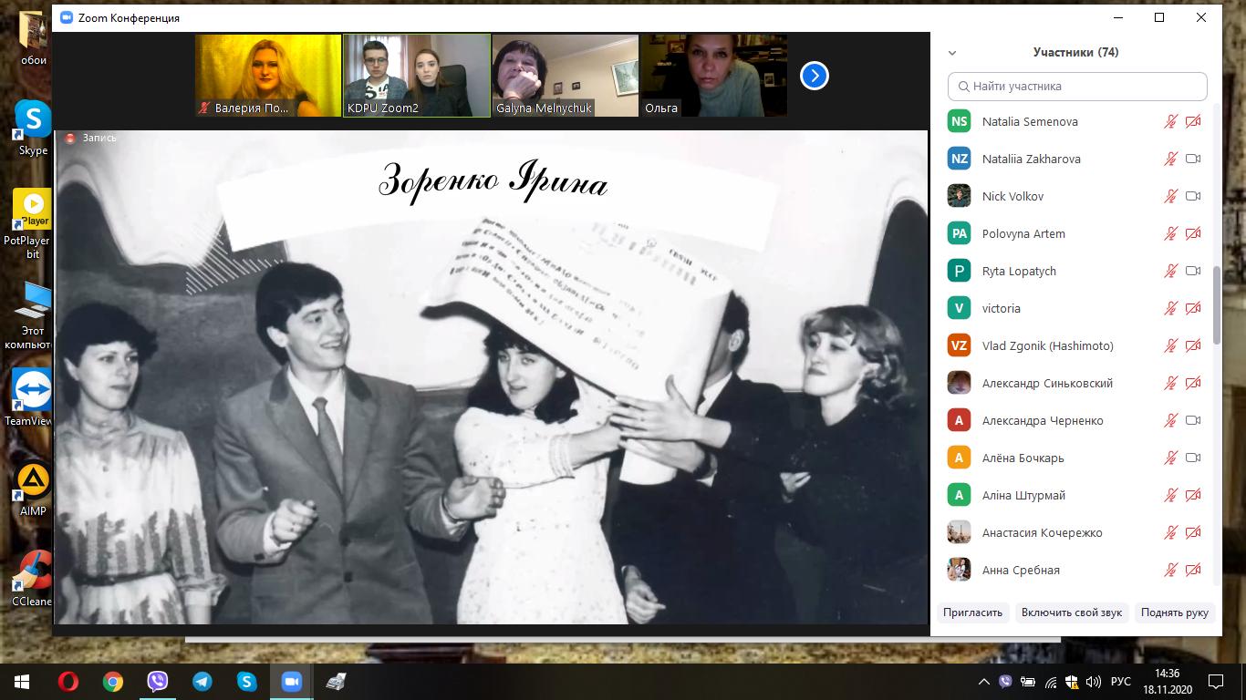Viewport: 1246px width, 700px height.
Task: Toggle own sound with Включить свой звук
Action: click(1072, 612)
